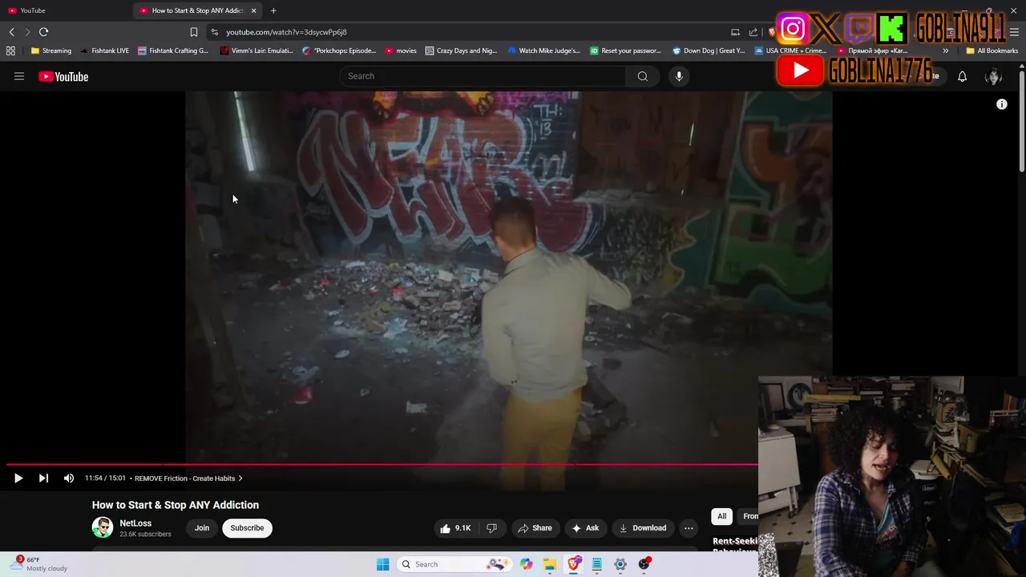Like the video with 9.1K likes

coord(454,528)
